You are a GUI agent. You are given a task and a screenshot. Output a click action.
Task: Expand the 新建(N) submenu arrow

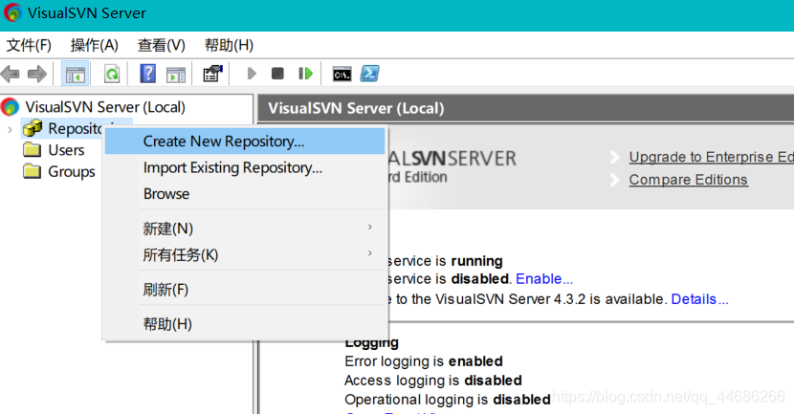[370, 227]
